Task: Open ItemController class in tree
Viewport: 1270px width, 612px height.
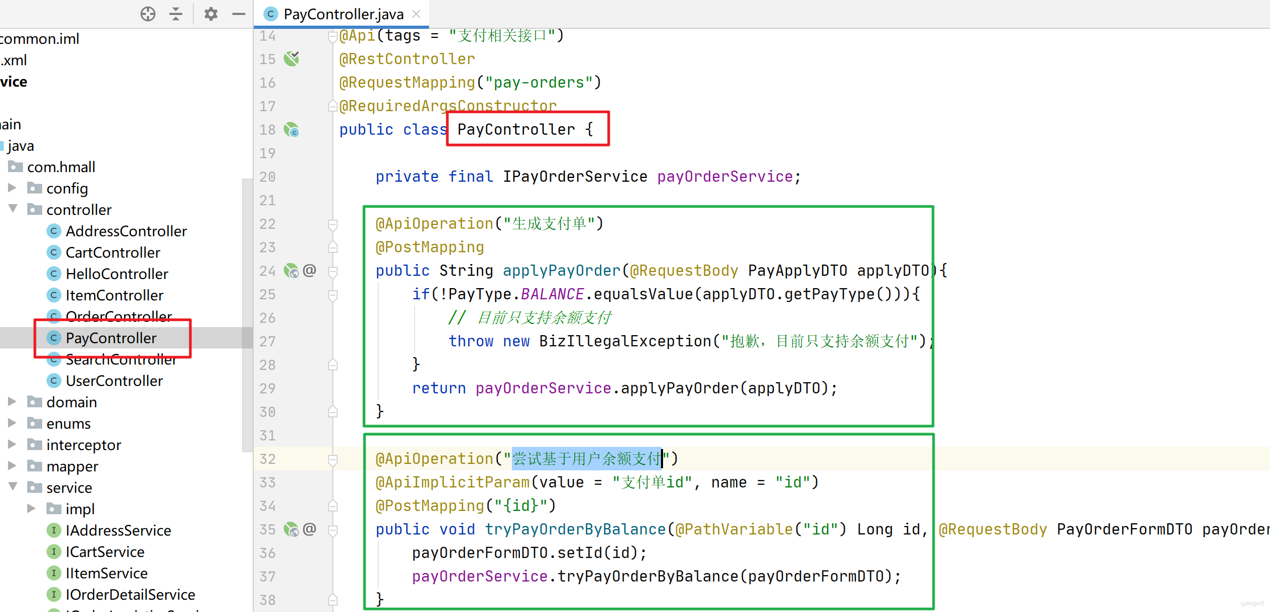Action: coord(114,295)
